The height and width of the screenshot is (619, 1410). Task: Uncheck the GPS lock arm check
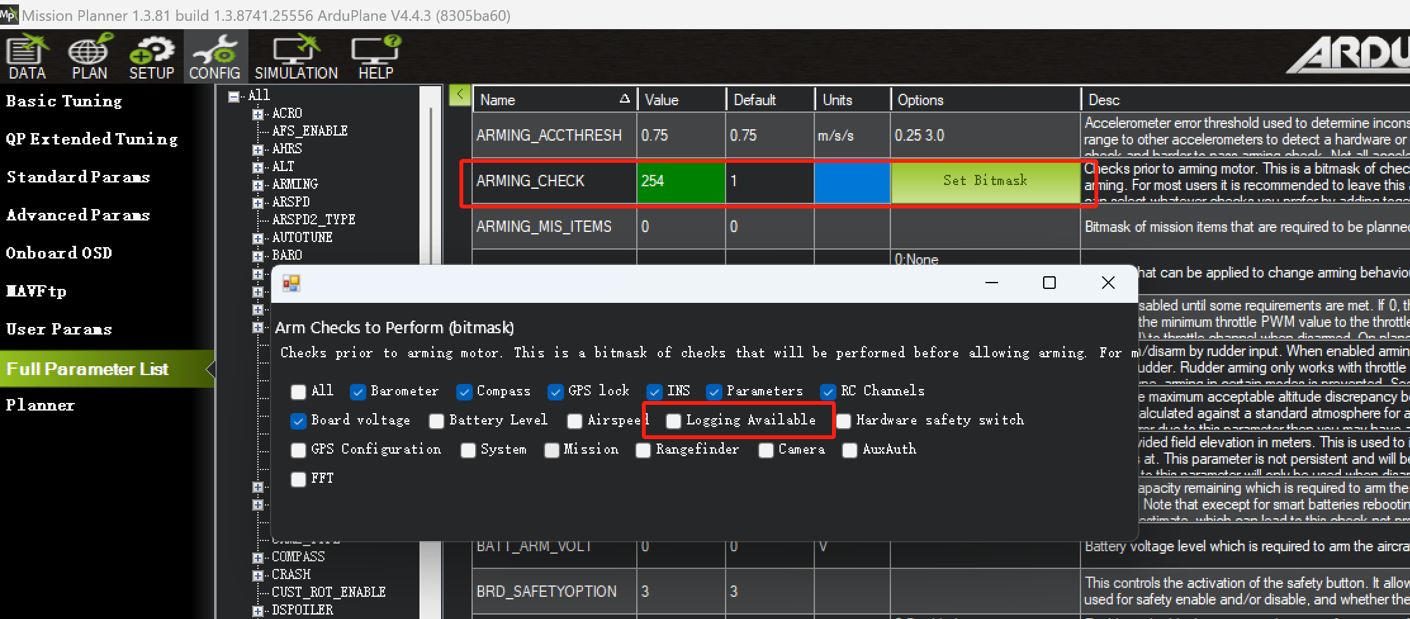pyautogui.click(x=556, y=392)
